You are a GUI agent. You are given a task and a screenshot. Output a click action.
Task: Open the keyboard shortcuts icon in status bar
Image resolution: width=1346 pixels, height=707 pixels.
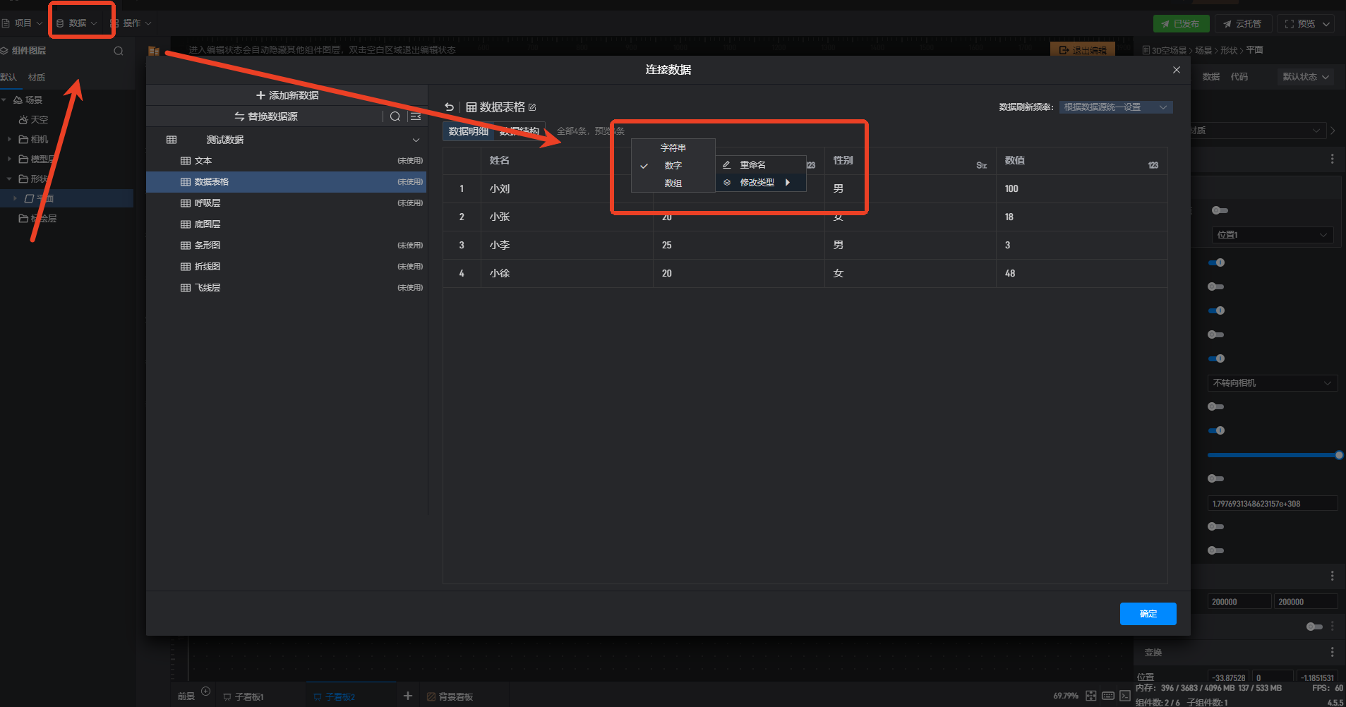click(1108, 696)
